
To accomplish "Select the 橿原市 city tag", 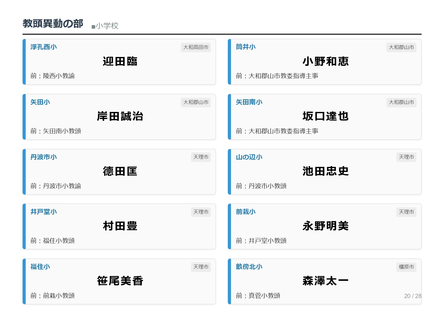I will pyautogui.click(x=406, y=267).
